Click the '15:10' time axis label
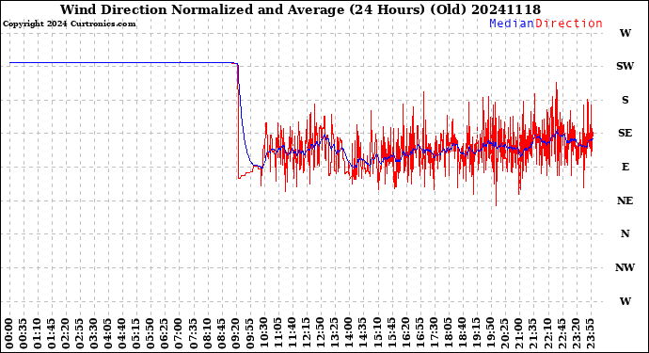The image size is (649, 353). click(377, 333)
